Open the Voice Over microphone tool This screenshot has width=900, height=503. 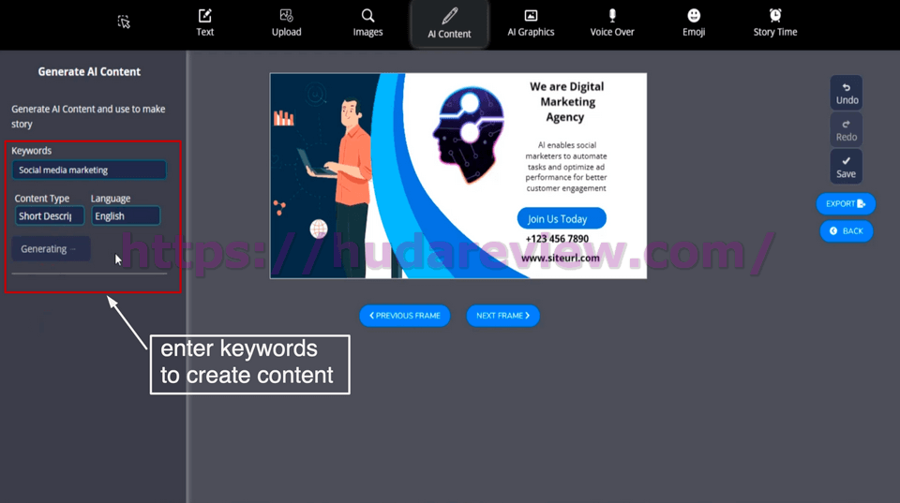pyautogui.click(x=612, y=22)
